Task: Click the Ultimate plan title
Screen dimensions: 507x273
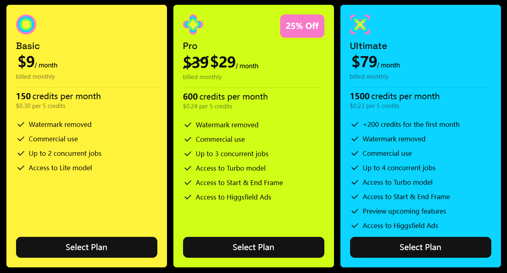Action: 369,46
